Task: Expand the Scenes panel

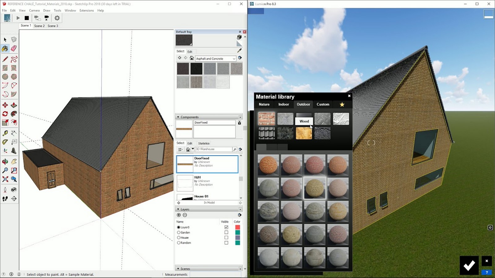Action: coord(178,269)
